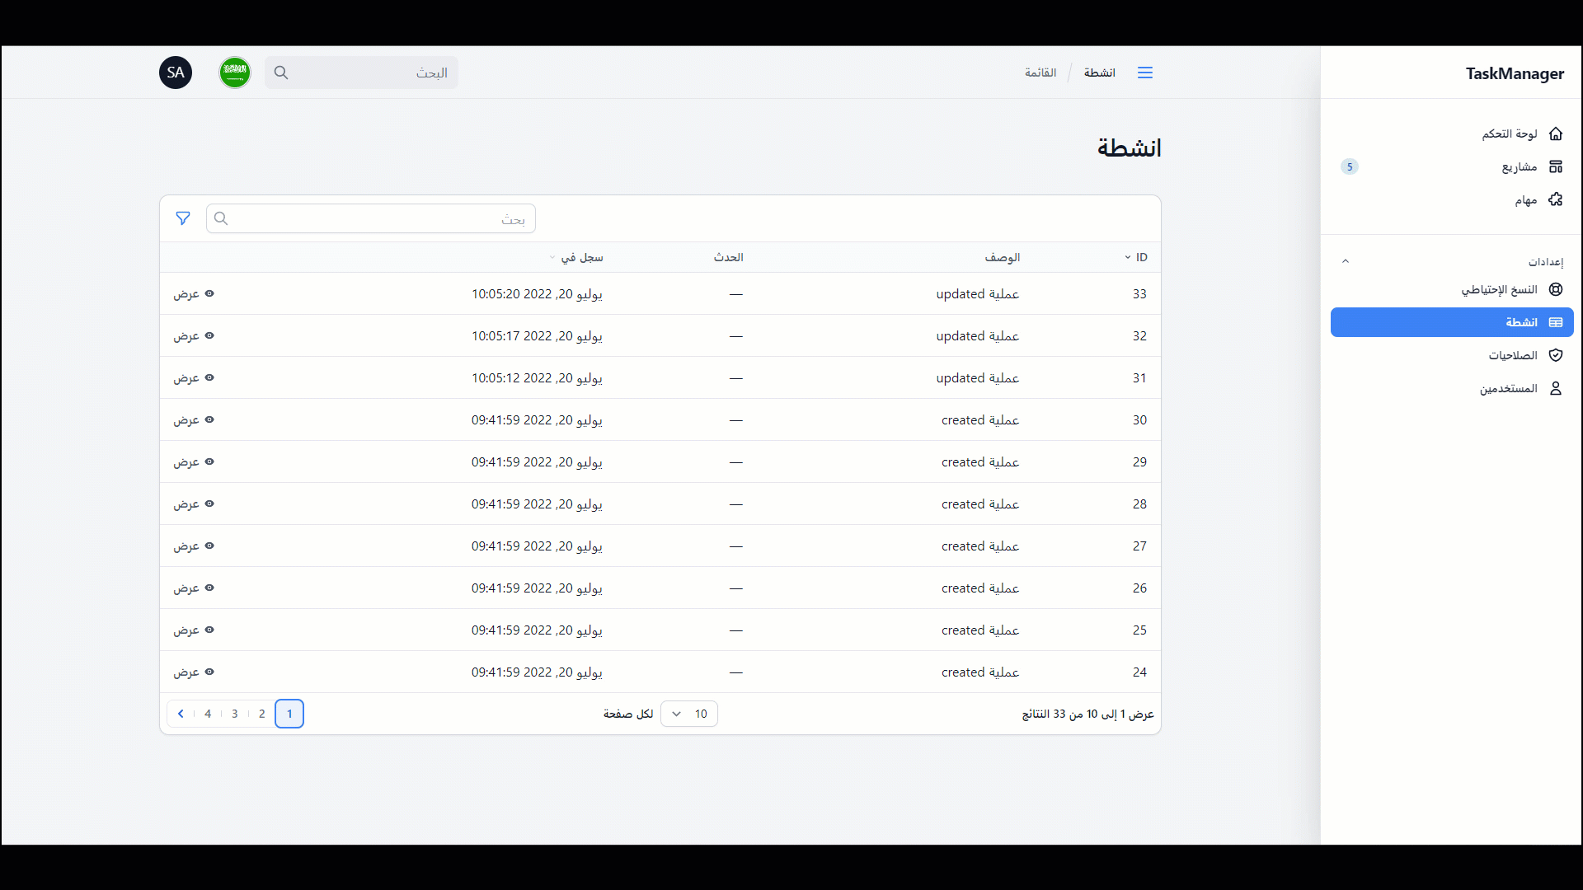Open the SA user avatar menu
Viewport: 1583px width, 890px height.
pos(176,73)
